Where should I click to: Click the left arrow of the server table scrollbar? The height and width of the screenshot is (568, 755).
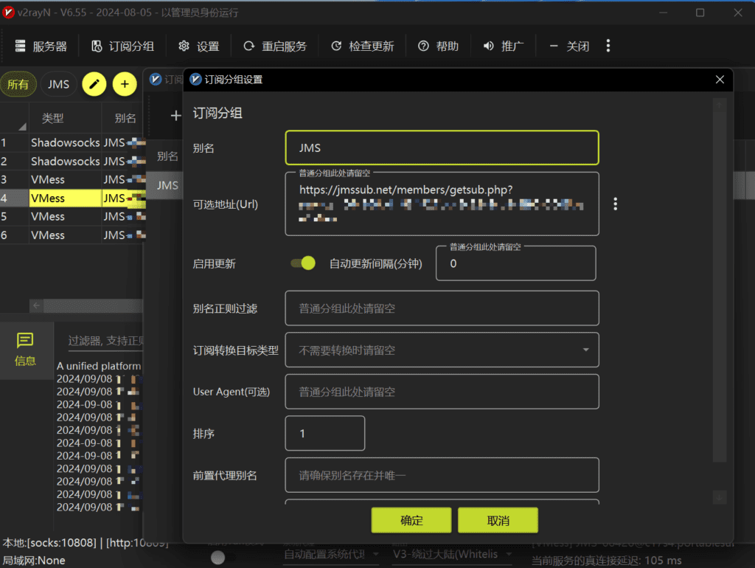coord(36,305)
